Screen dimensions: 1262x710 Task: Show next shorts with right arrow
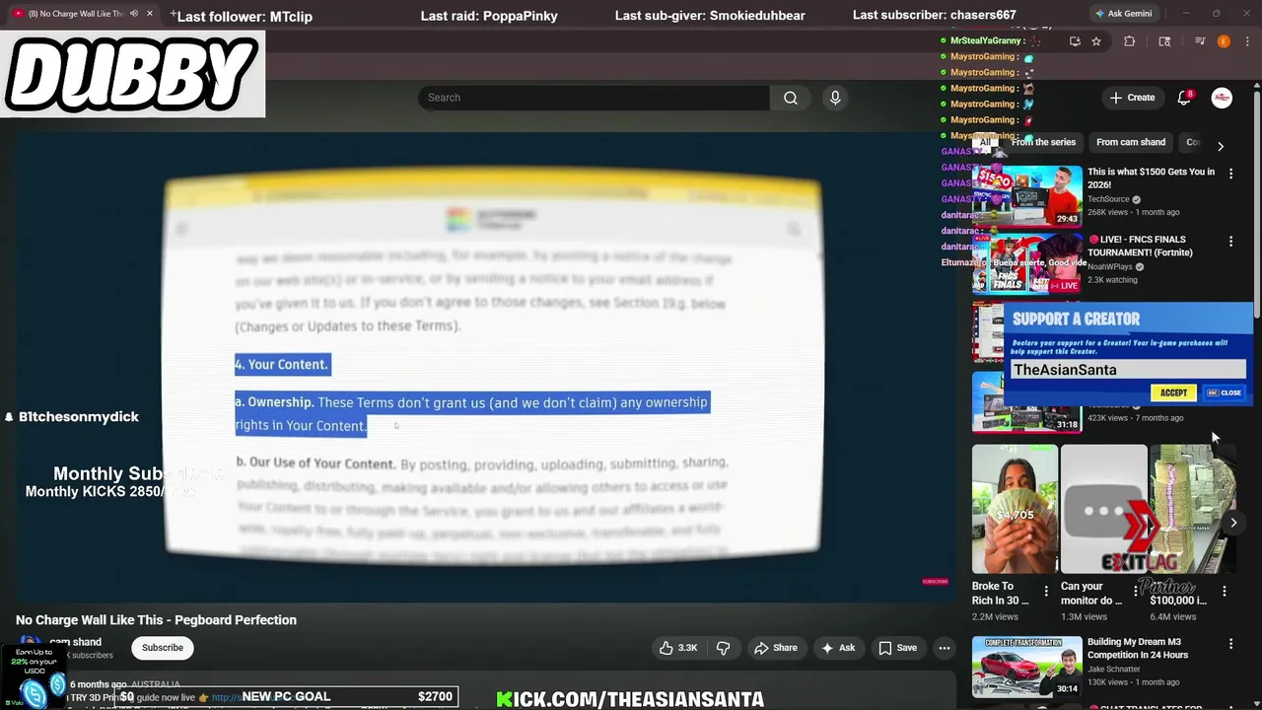pyautogui.click(x=1233, y=523)
